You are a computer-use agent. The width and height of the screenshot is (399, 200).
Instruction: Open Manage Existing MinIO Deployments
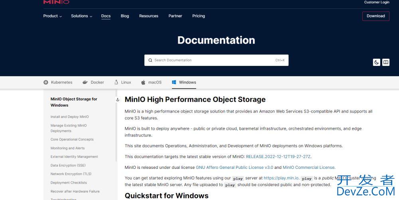click(69, 128)
